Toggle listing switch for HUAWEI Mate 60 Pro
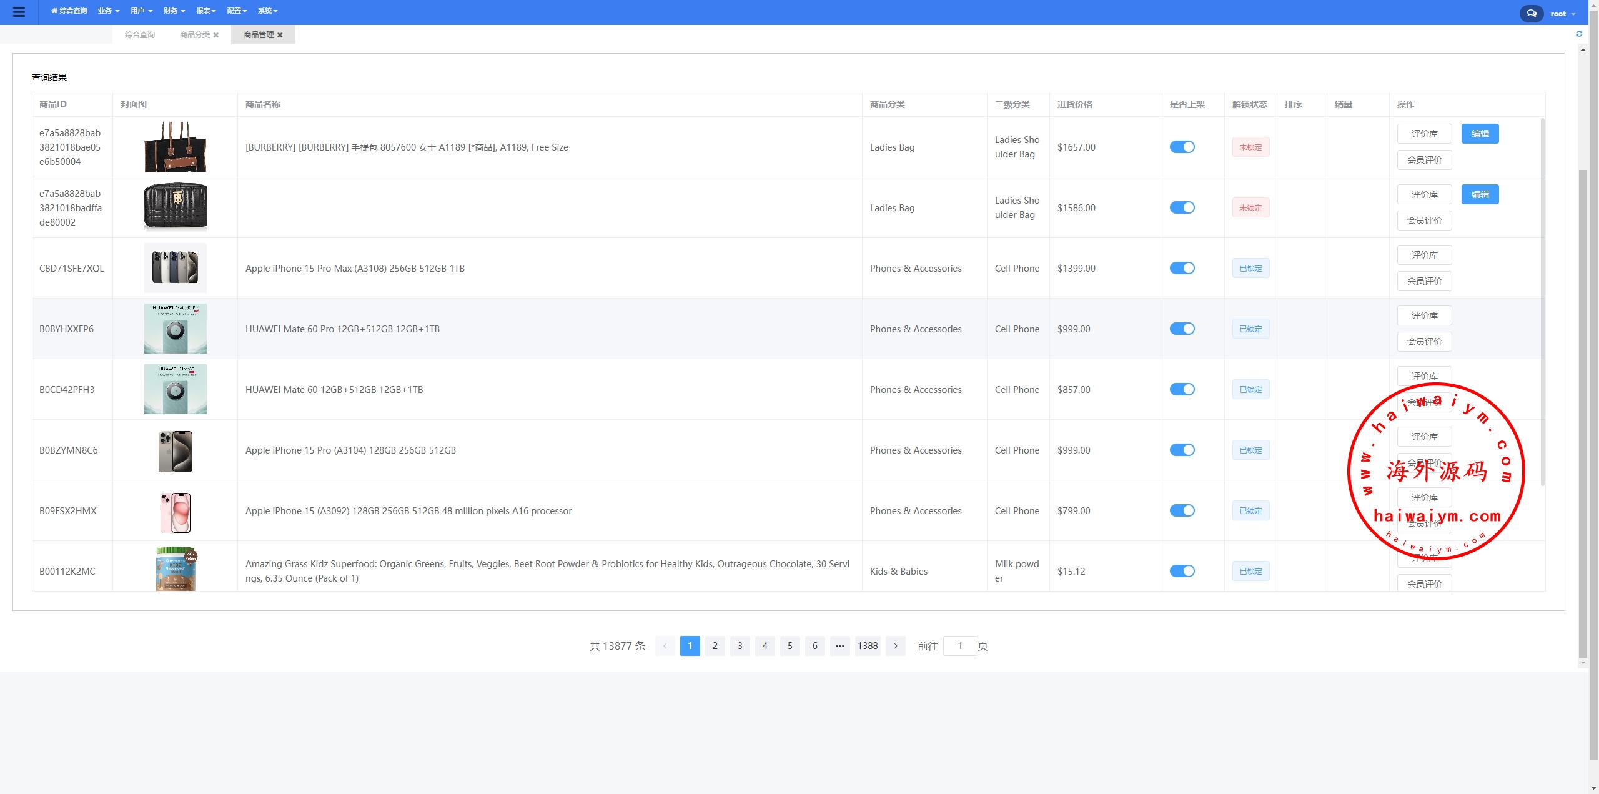Image resolution: width=1599 pixels, height=794 pixels. point(1182,329)
